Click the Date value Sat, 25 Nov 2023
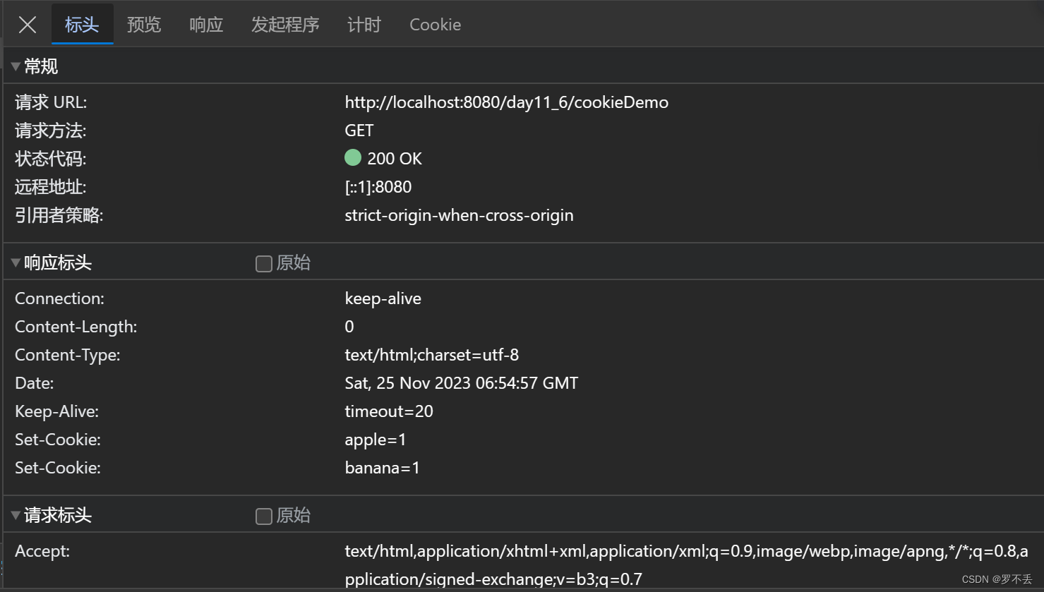Viewport: 1044px width, 592px height. (461, 383)
